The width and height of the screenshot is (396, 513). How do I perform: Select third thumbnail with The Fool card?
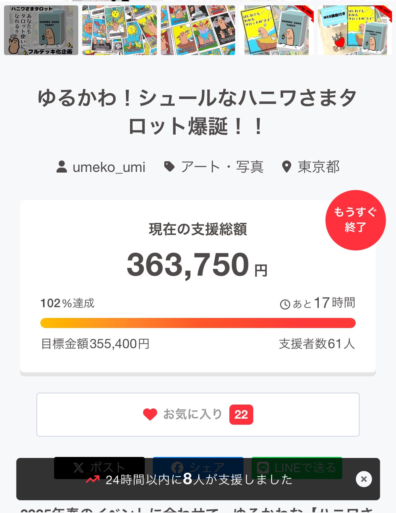198,30
